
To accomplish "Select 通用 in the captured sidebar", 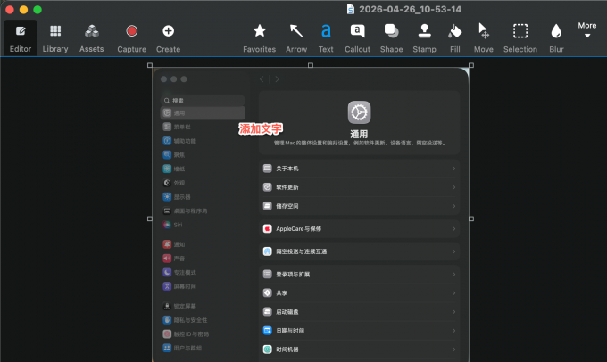I will click(203, 113).
